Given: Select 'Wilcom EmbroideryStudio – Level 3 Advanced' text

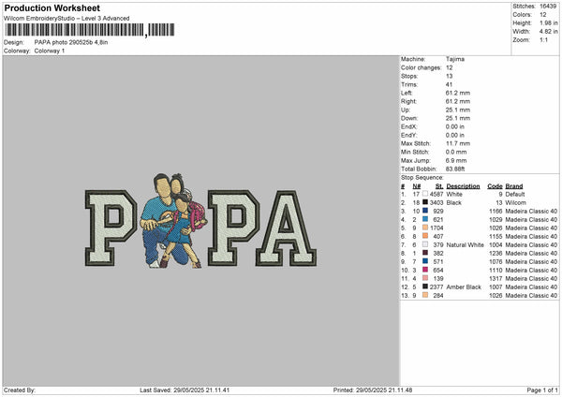Looking at the screenshot, I should (x=67, y=19).
